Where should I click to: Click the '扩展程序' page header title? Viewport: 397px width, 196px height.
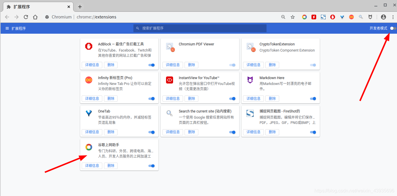coord(19,28)
